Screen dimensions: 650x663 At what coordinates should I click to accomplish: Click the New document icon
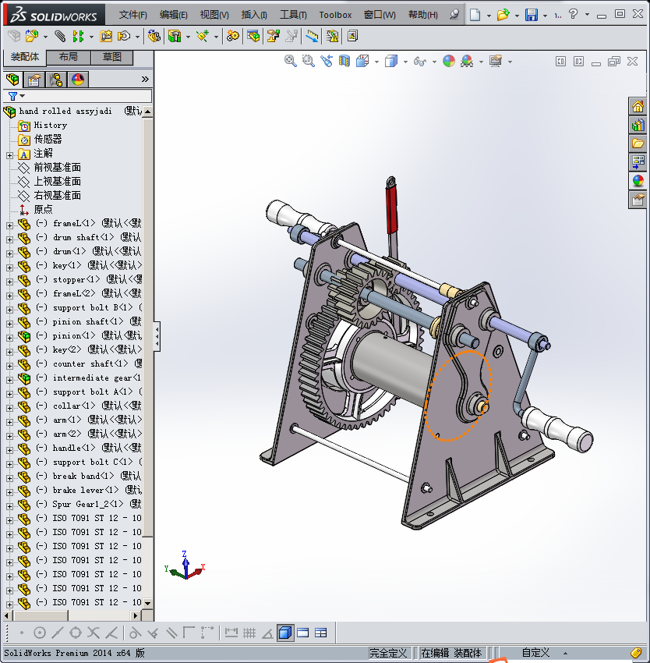click(475, 15)
